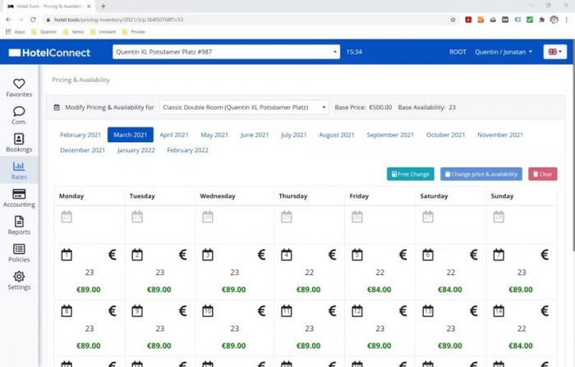Select the calendar date icon for March 5
The height and width of the screenshot is (367, 575).
coord(356,255)
